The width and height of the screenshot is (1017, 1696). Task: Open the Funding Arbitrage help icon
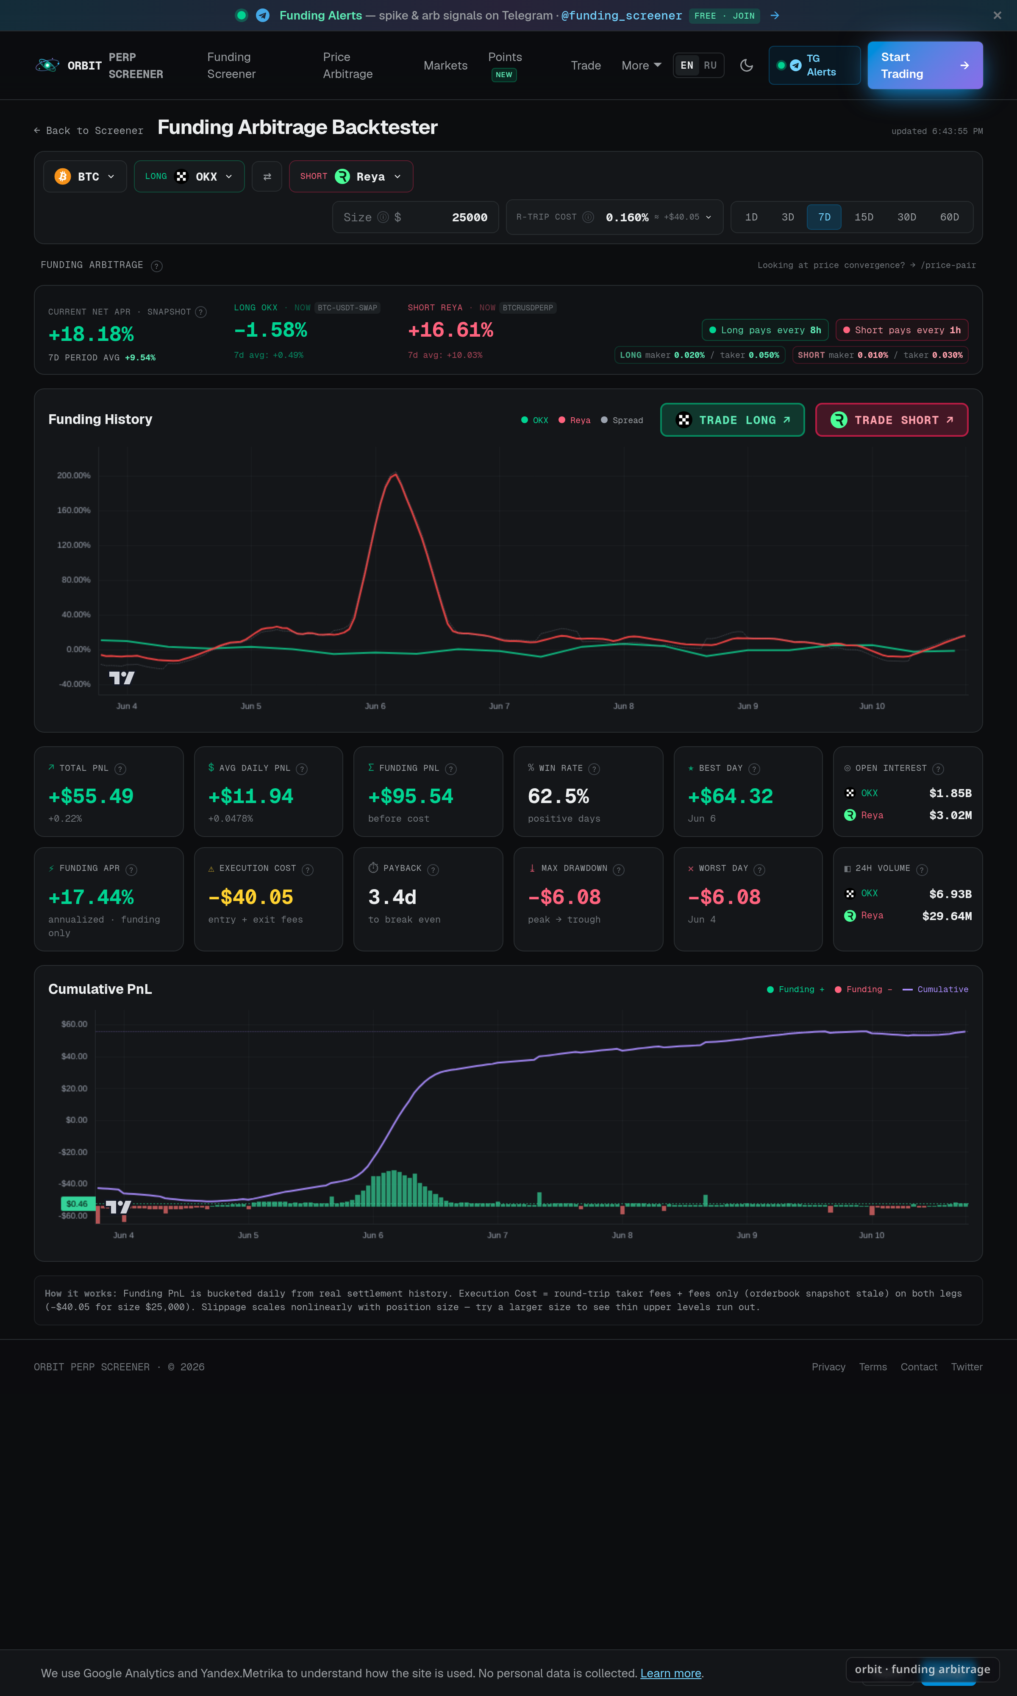click(x=156, y=266)
